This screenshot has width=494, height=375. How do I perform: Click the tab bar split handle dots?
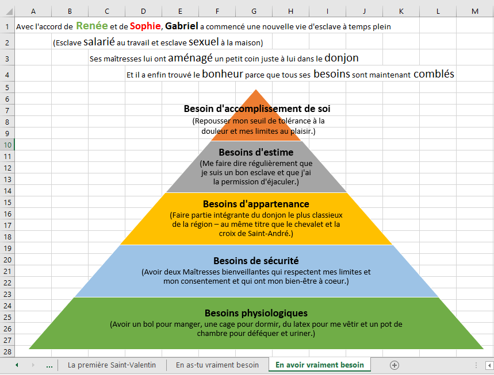tap(476, 365)
